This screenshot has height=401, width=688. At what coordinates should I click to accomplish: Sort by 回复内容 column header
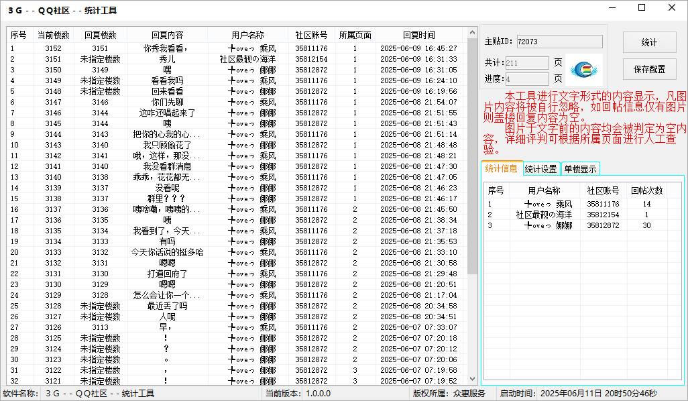167,35
